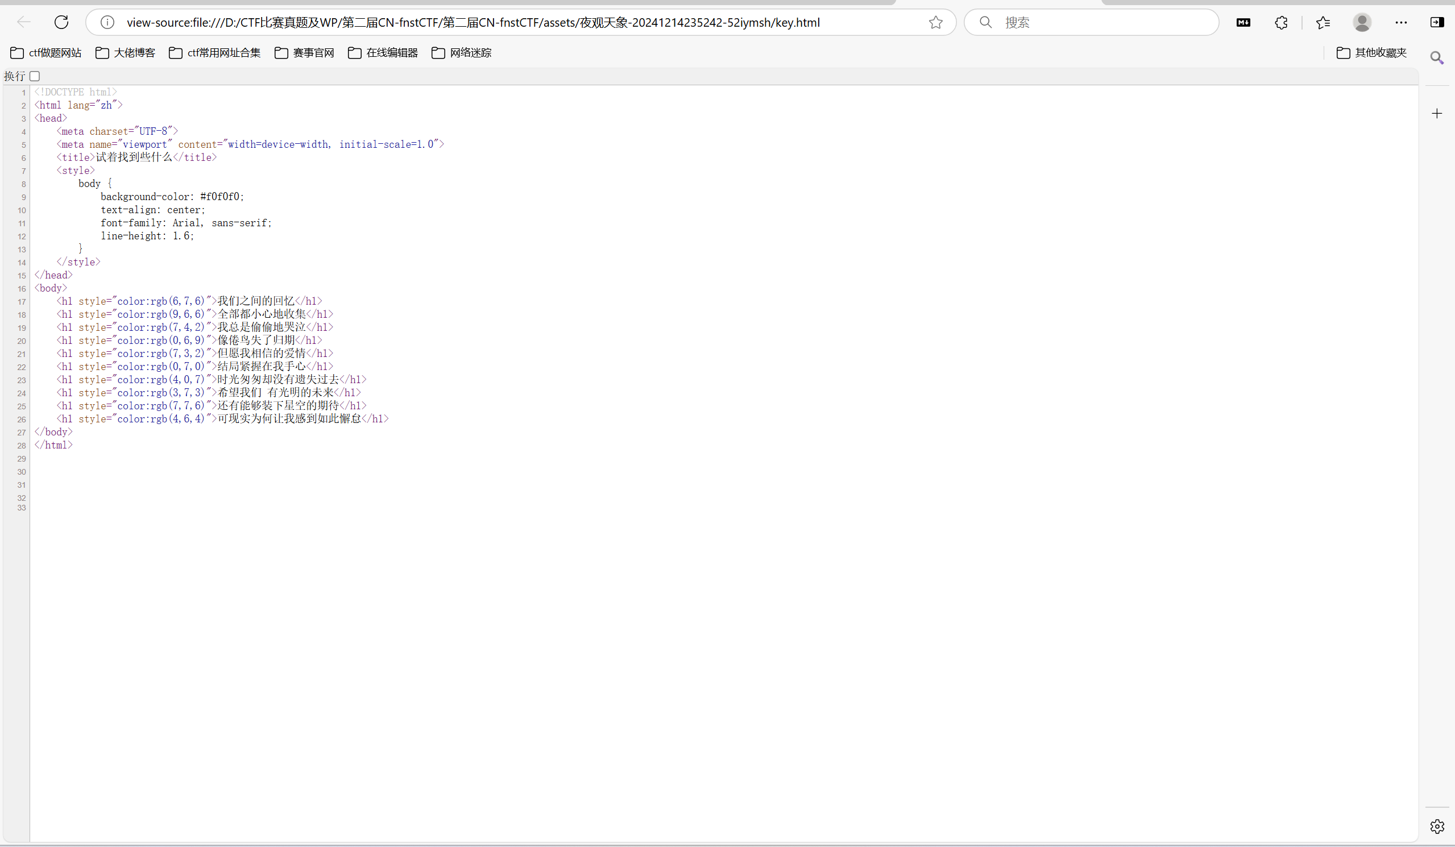Open sidebar search magnifier icon

[1437, 58]
